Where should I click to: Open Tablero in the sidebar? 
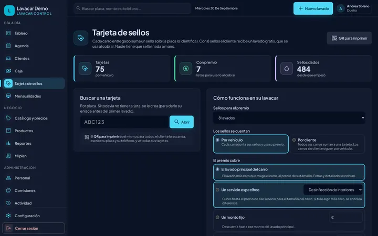pyautogui.click(x=34, y=33)
